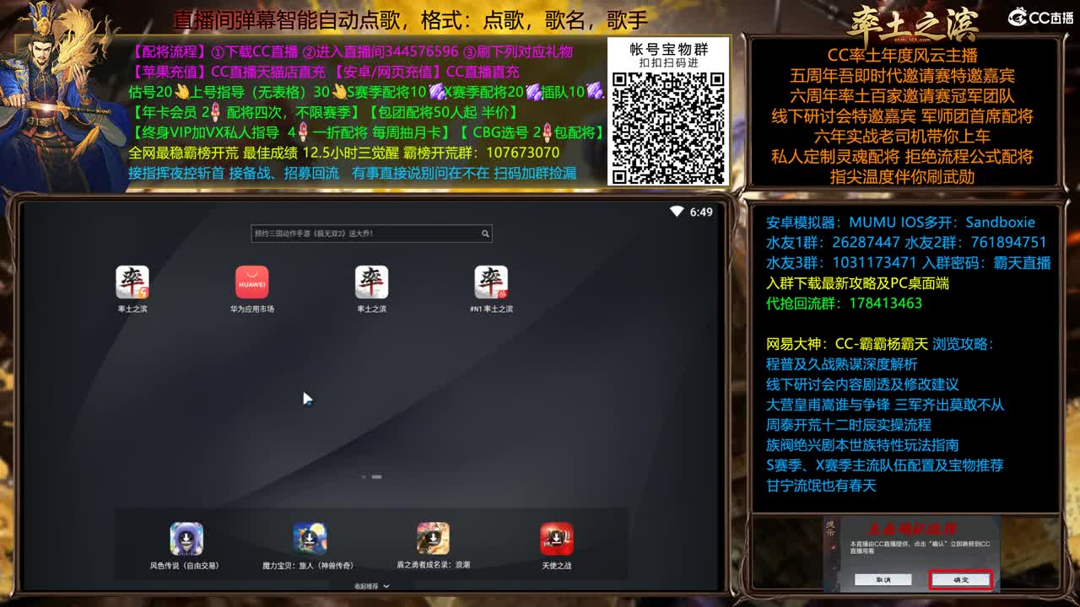Collapse the 收起推荐 recommendations bar
Viewport: 1080px width, 607px height.
pyautogui.click(x=372, y=586)
